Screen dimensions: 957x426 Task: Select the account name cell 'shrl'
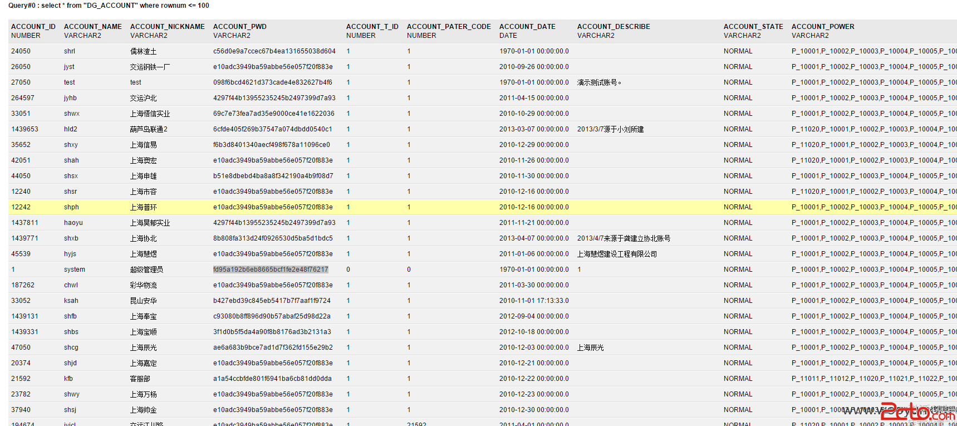click(70, 51)
